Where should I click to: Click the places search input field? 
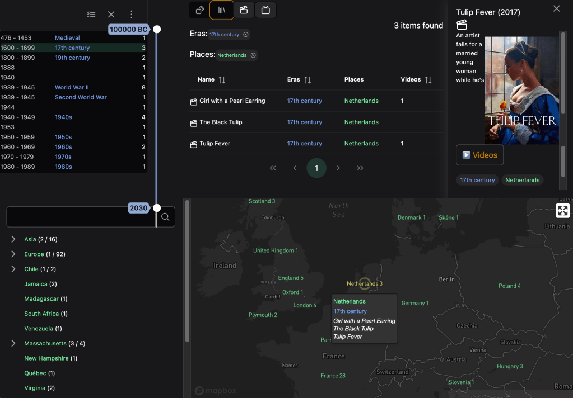(81, 217)
